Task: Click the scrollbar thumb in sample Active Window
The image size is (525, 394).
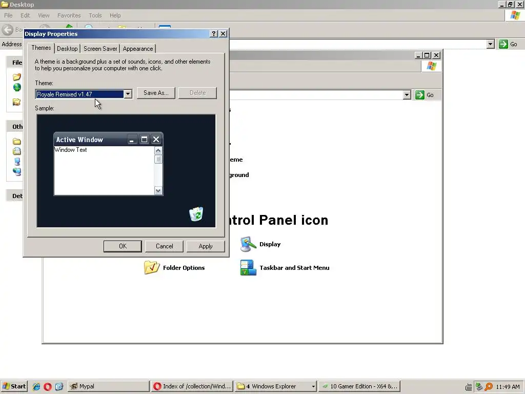Action: pyautogui.click(x=158, y=159)
